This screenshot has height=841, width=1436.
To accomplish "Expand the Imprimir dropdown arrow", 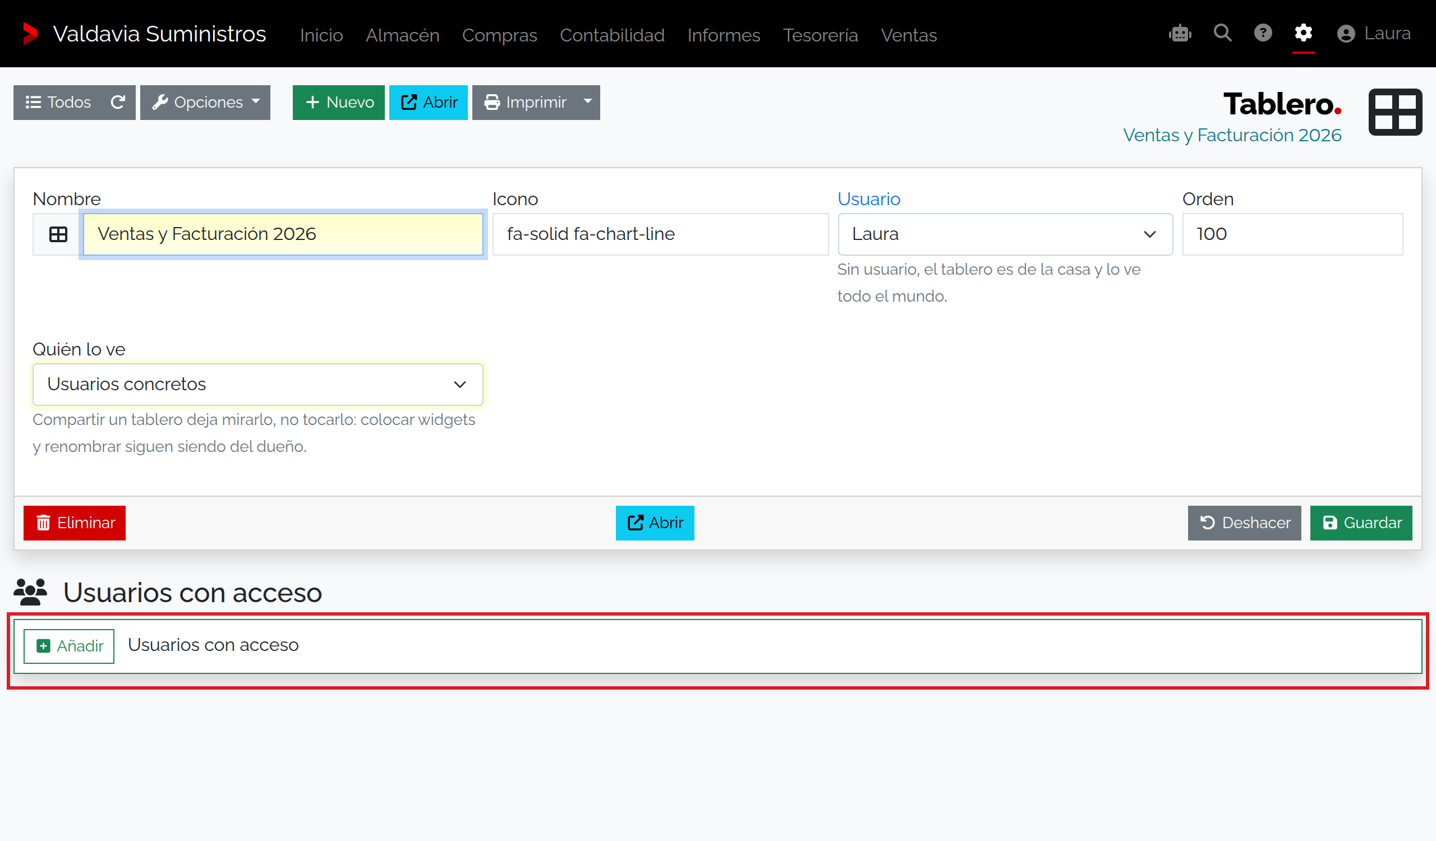I will (588, 103).
